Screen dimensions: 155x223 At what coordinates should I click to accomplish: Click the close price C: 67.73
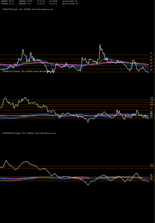click(x=41, y=4)
